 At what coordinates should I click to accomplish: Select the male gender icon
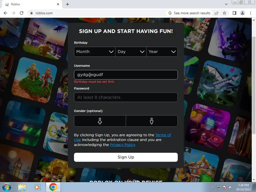tap(152, 121)
